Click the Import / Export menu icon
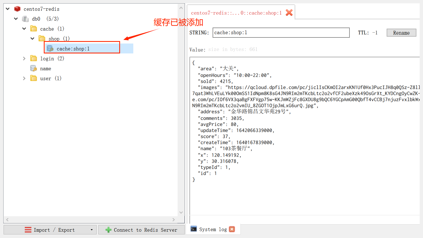This screenshot has height=238, width=423. (x=28, y=230)
